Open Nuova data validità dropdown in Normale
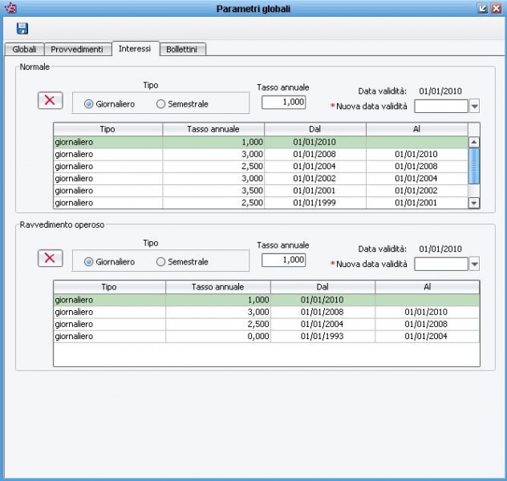The image size is (507, 481). pos(474,106)
